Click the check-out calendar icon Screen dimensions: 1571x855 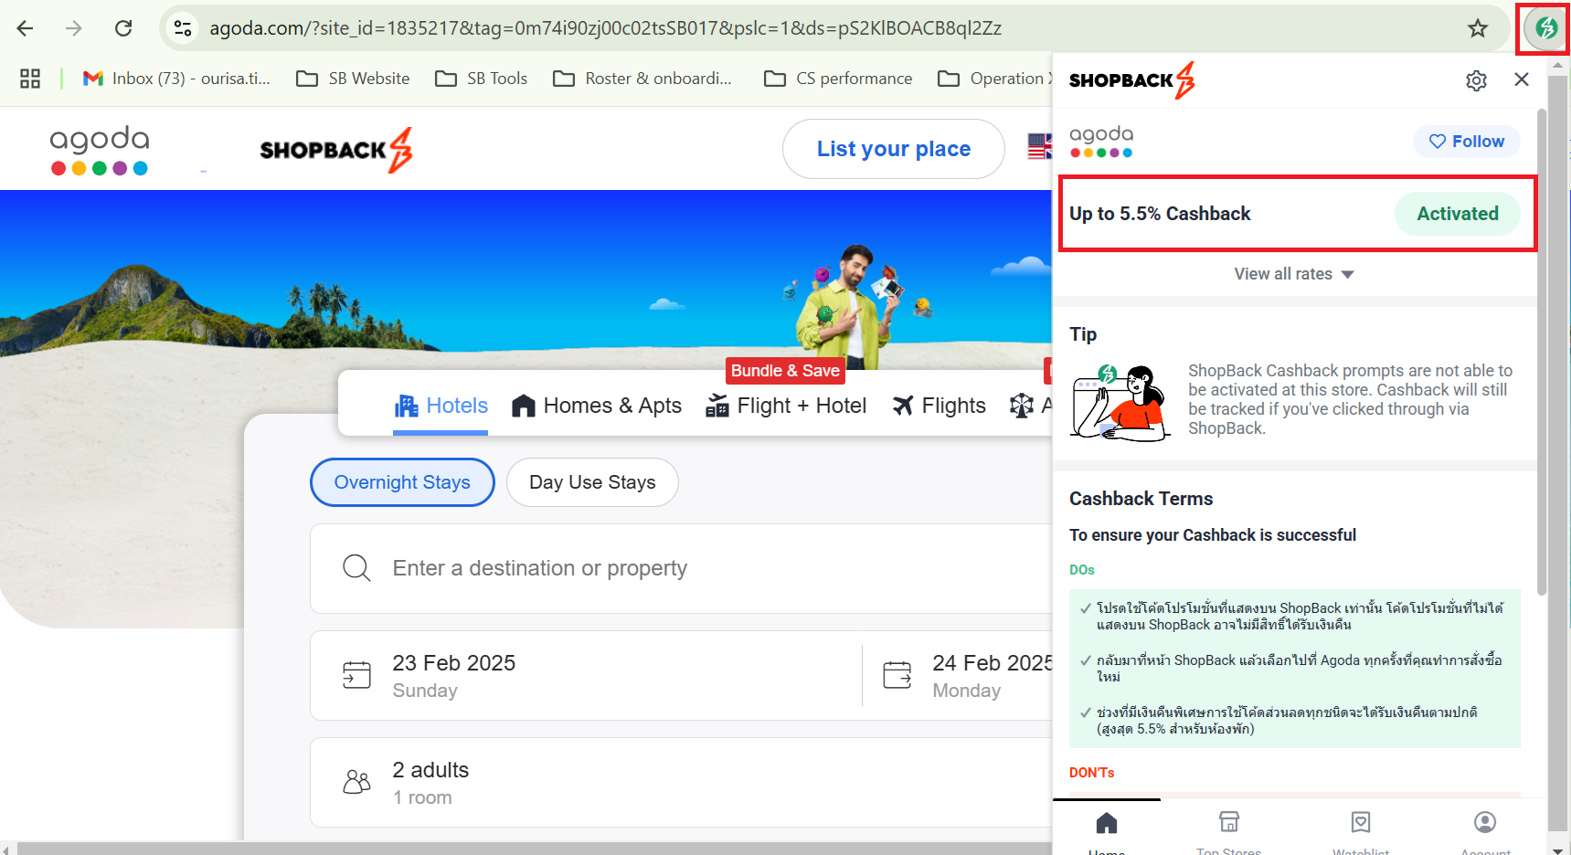(897, 675)
